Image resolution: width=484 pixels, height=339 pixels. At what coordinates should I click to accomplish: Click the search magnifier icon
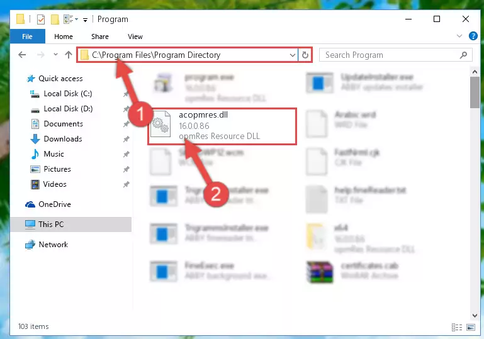coord(463,55)
